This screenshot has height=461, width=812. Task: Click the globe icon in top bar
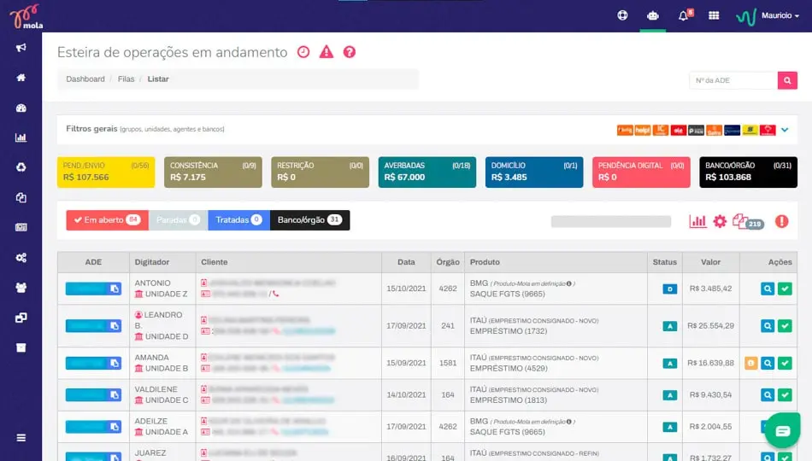tap(622, 15)
